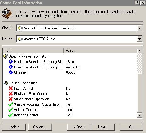Open the Options dialog button

pyautogui.click(x=40, y=127)
